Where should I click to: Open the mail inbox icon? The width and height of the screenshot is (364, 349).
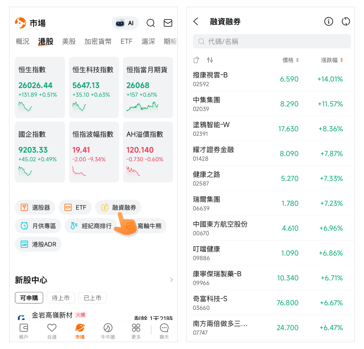(168, 23)
